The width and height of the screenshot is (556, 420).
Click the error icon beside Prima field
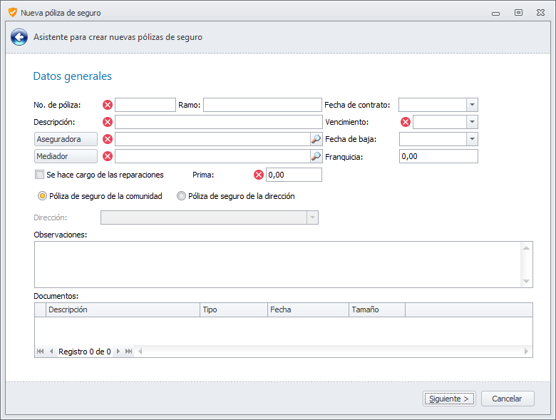[259, 175]
